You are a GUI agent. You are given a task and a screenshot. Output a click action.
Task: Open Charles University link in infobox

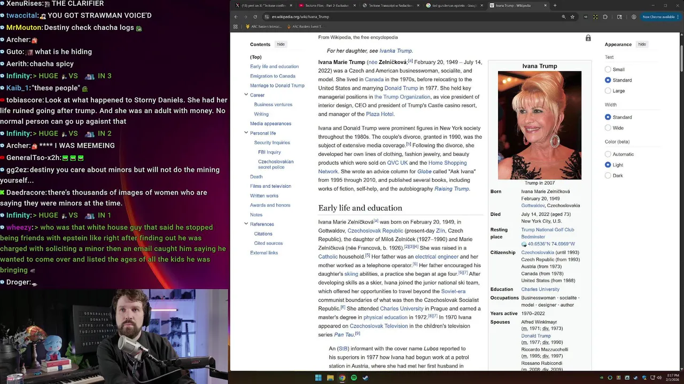(x=540, y=290)
